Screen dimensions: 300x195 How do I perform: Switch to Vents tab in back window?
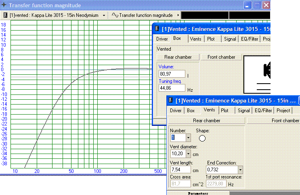click(195, 39)
